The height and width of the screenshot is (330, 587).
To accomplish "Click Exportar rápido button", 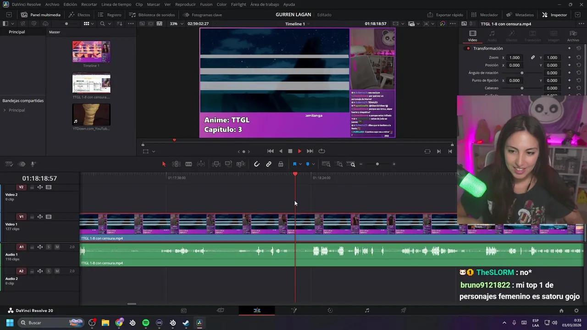I will pyautogui.click(x=445, y=15).
